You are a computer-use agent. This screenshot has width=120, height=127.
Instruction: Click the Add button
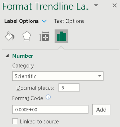click(x=101, y=110)
